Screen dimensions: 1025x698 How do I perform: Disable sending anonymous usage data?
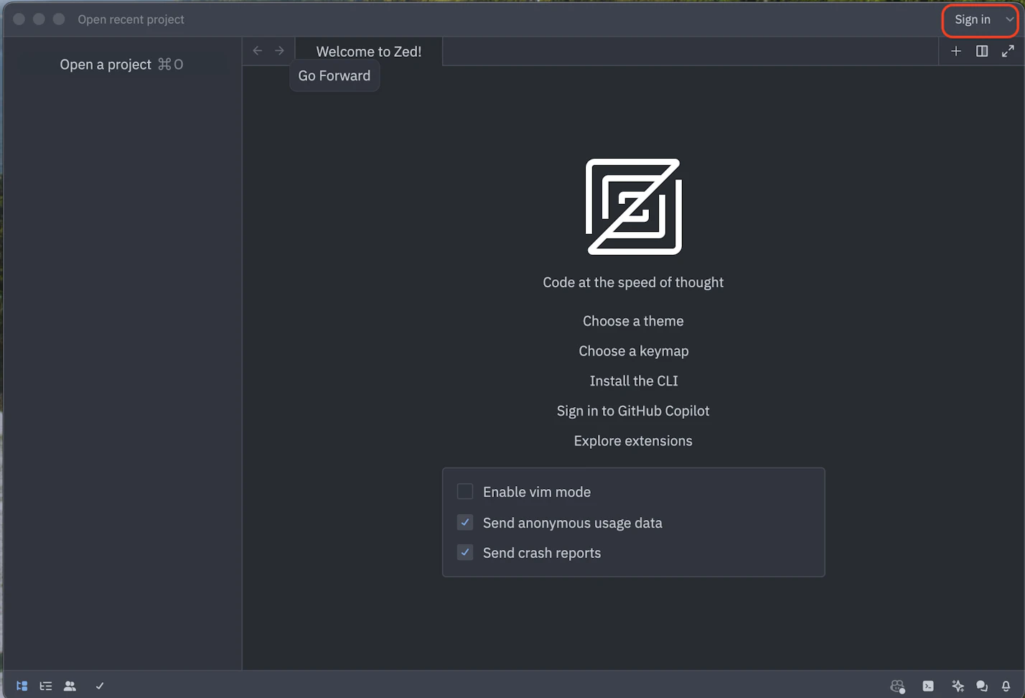465,523
